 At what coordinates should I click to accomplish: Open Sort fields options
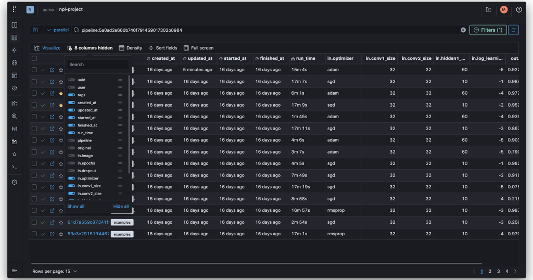pyautogui.click(x=163, y=48)
